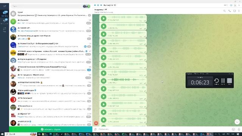Minimize the recorder widget window
Screen dimensions: 242x136
click(230, 74)
